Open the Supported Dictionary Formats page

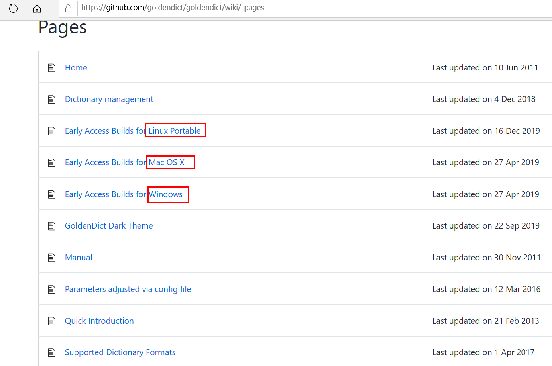coord(120,352)
